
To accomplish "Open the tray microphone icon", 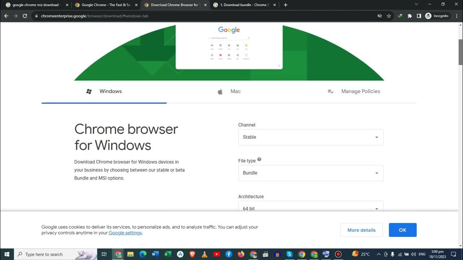I will [393, 254].
